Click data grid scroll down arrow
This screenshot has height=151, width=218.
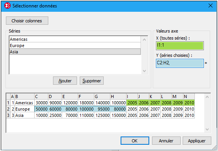tap(207, 129)
